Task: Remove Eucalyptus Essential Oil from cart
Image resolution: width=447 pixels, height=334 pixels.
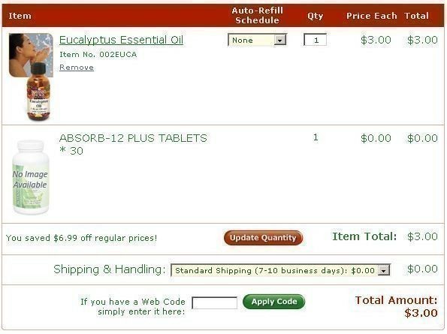Action: pos(77,68)
